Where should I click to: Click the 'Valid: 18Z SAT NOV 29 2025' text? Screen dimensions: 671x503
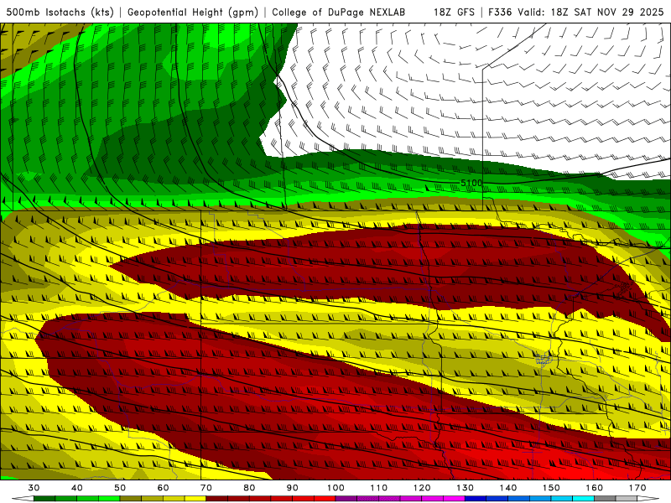click(x=590, y=12)
